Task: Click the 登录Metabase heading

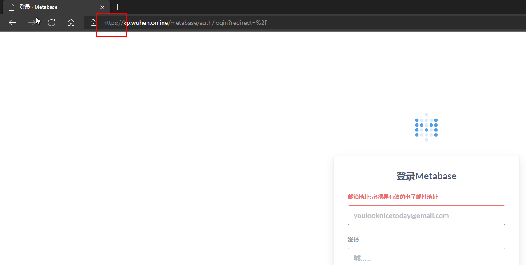Action: (x=426, y=176)
